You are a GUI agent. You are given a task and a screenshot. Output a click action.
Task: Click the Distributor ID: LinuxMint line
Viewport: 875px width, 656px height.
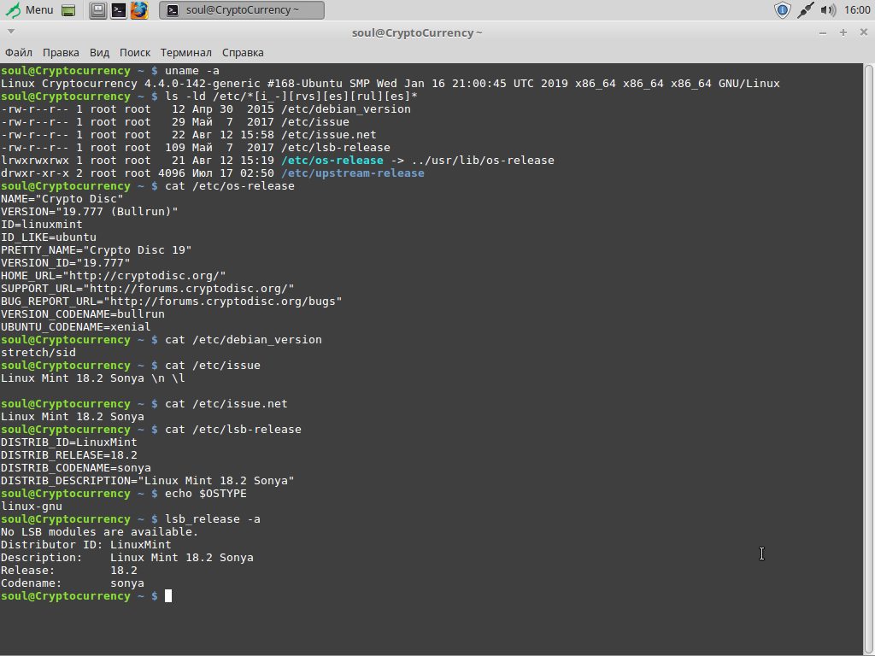(86, 546)
